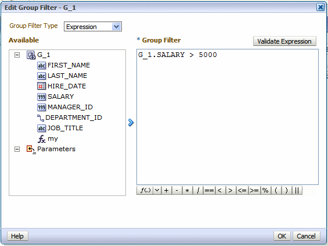Select JOB_TITLE in the Available tree
This screenshot has height=246, width=328.
[65, 128]
